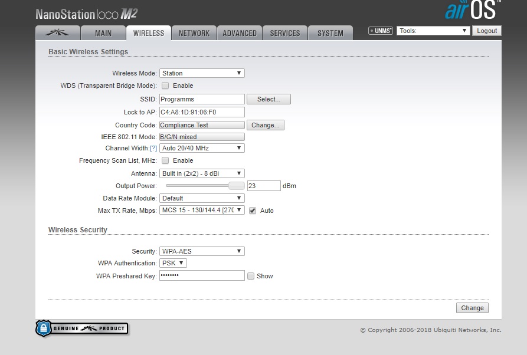Viewport: 527px width, 355px height.
Task: Enable WDS Transparent Bridge Mode checkbox
Action: (x=165, y=86)
